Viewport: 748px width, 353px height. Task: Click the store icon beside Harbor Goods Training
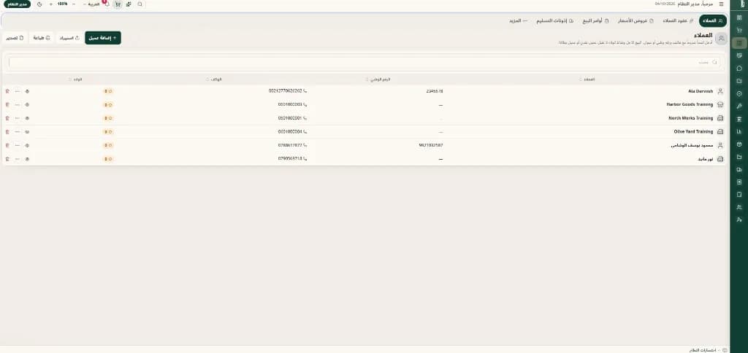[x=720, y=104]
